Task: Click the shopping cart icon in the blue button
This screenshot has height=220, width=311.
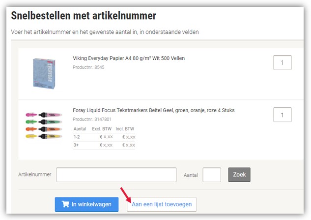Action: coord(65,204)
